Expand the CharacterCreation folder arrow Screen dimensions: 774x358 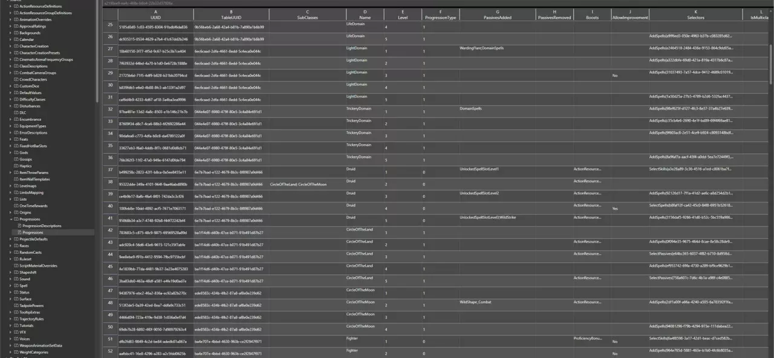click(10, 46)
